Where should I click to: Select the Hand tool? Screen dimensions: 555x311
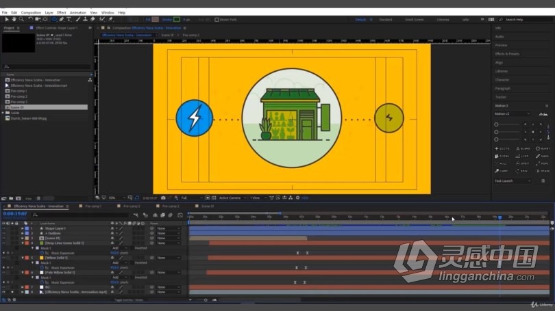tap(14, 19)
